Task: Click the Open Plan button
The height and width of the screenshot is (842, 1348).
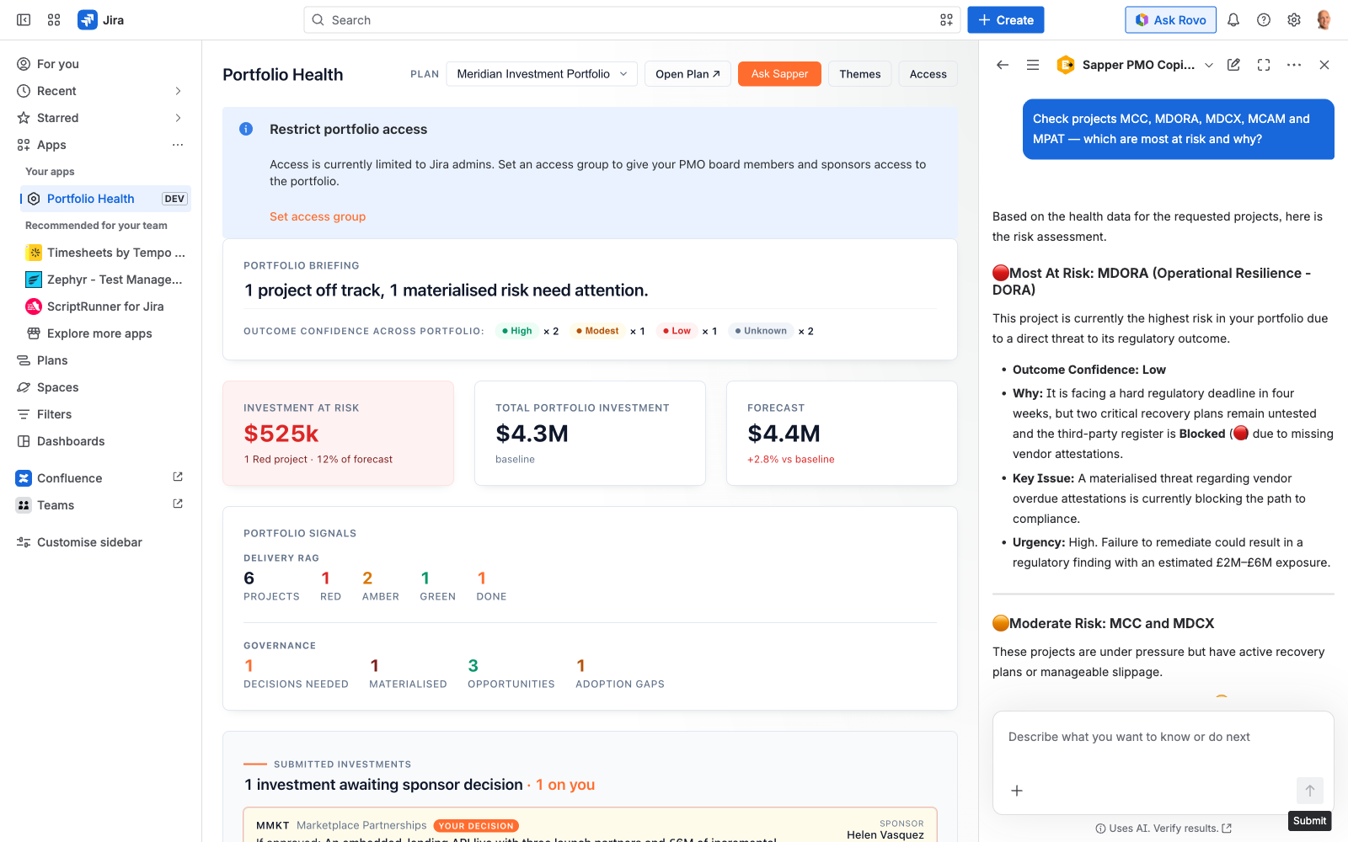Action: 687,74
